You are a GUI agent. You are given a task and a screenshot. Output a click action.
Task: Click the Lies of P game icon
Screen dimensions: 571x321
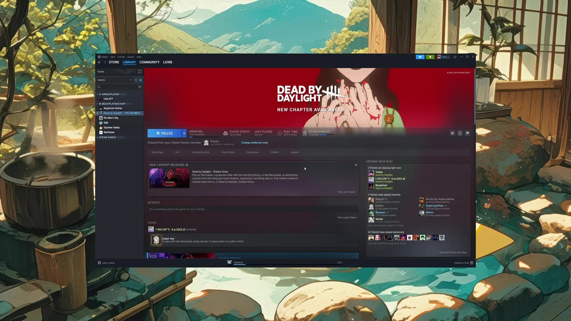[101, 99]
